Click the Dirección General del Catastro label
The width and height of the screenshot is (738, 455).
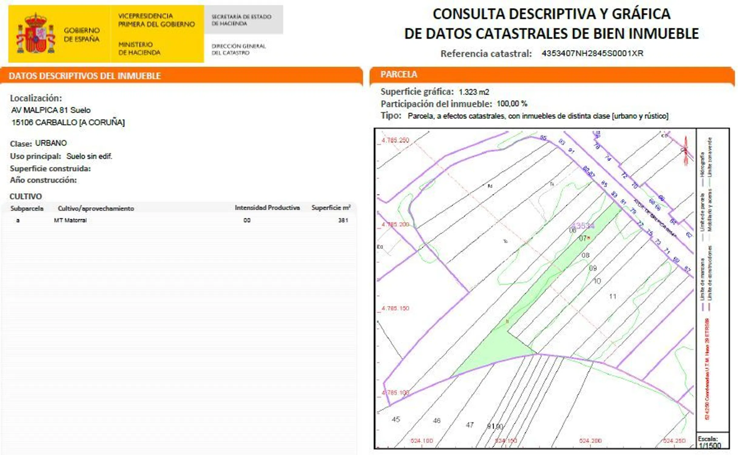click(x=239, y=49)
